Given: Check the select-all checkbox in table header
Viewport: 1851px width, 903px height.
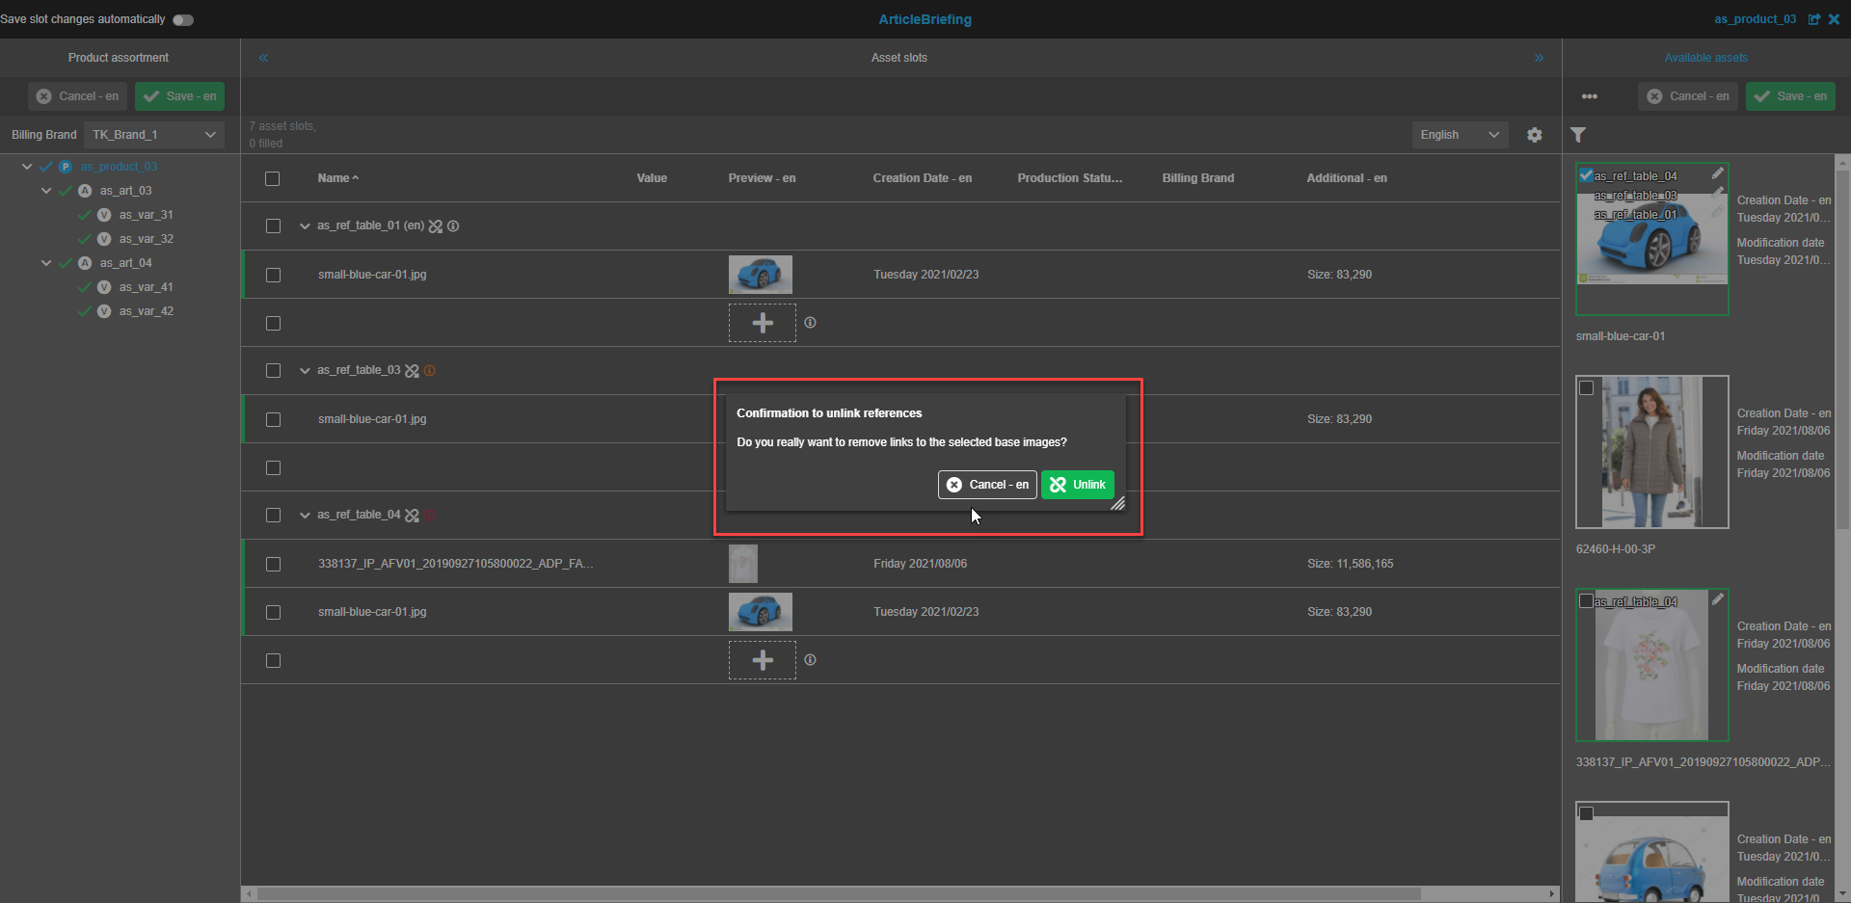Looking at the screenshot, I should (x=273, y=178).
